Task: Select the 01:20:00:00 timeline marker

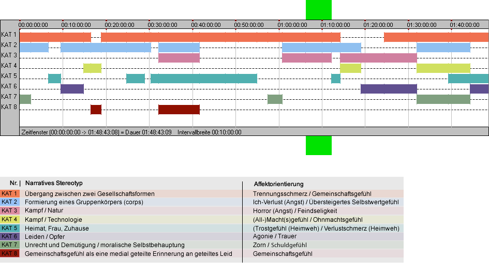Action: point(378,25)
